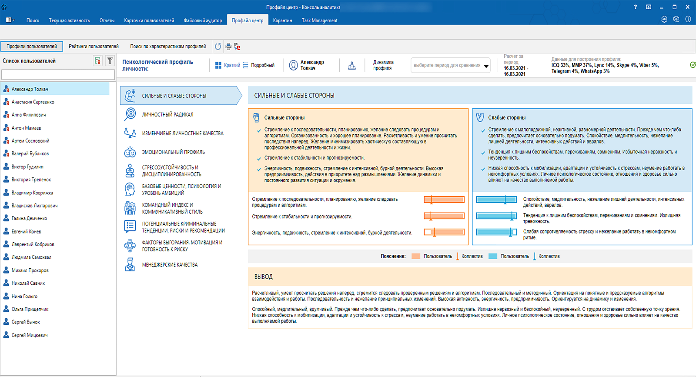The height and width of the screenshot is (377, 696).
Task: Click the Эмоциональный профиль faces icon
Action: 130,152
